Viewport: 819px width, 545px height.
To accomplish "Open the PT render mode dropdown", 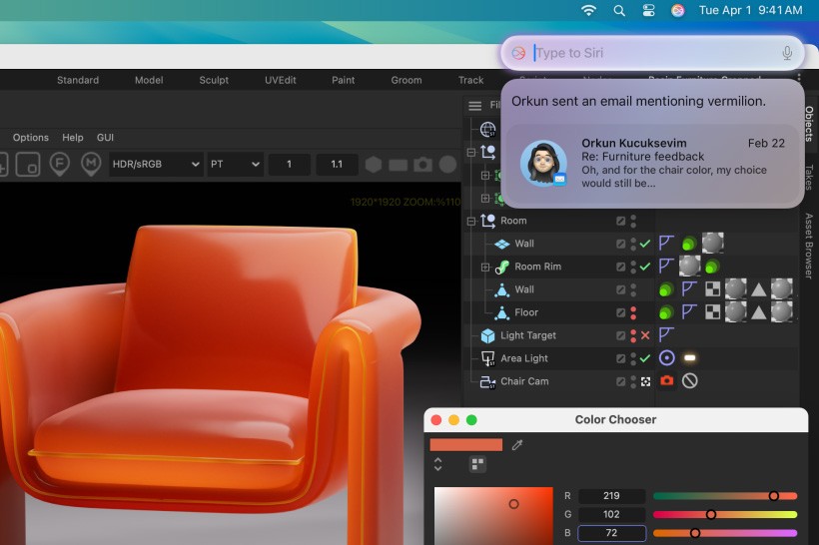I will coord(234,165).
